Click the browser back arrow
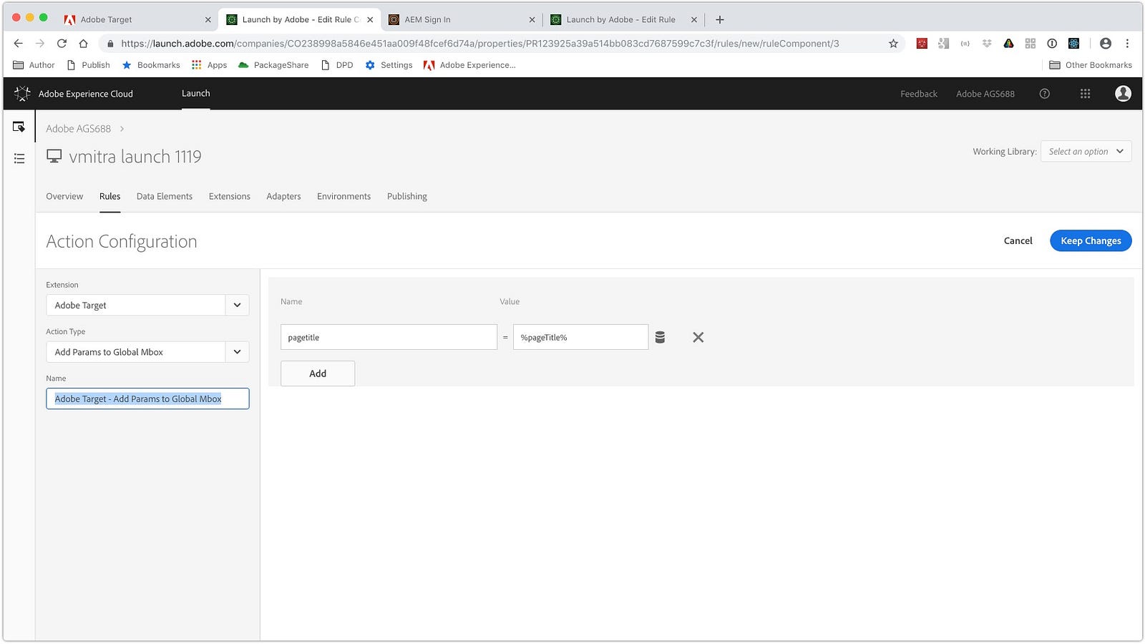 point(19,44)
